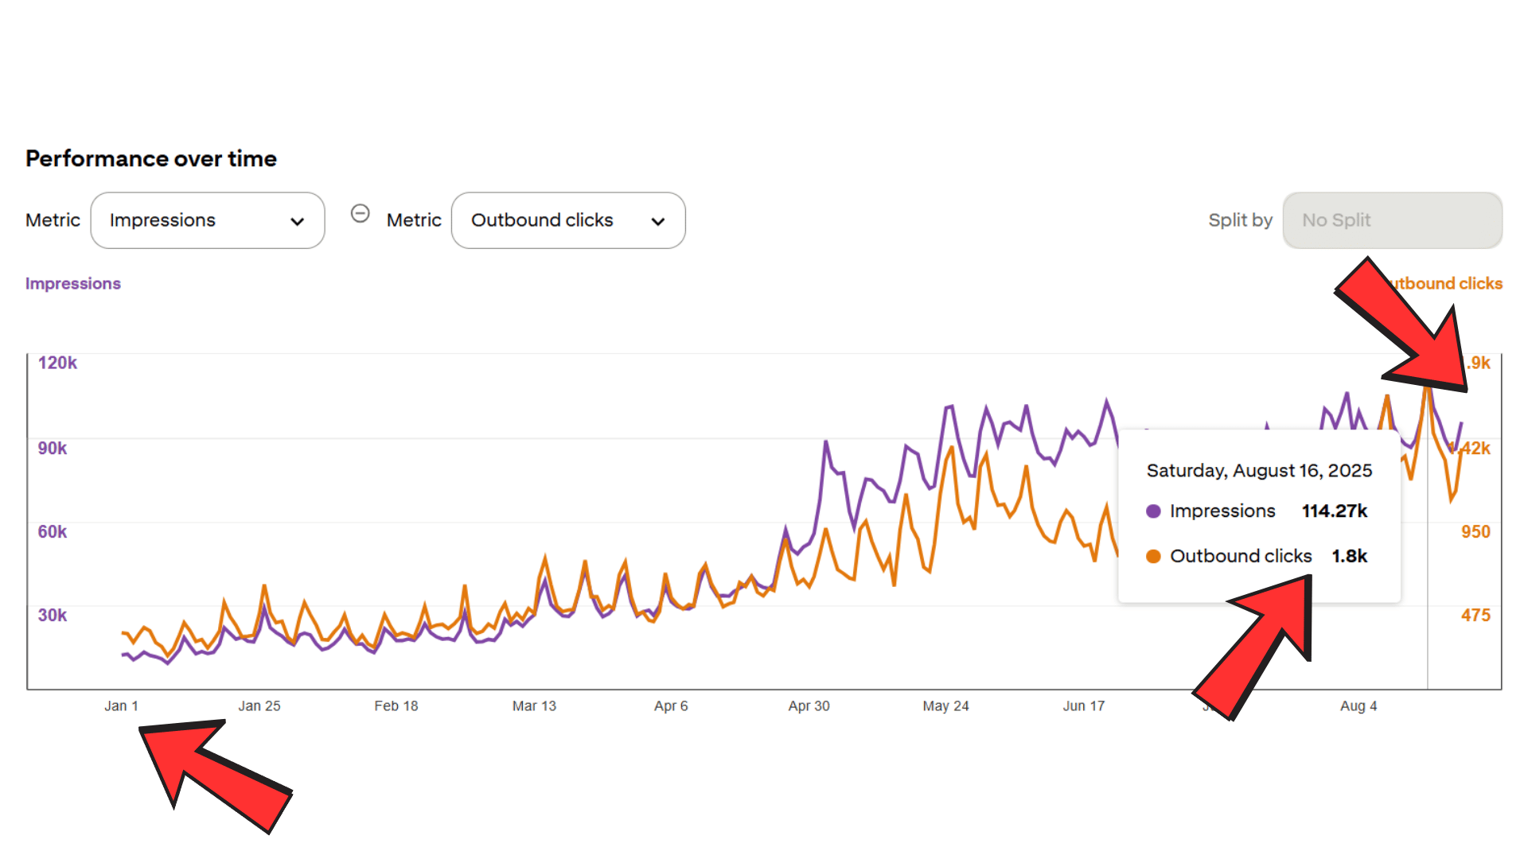
Task: Click the Apr 30 date on the x-axis
Action: point(809,706)
